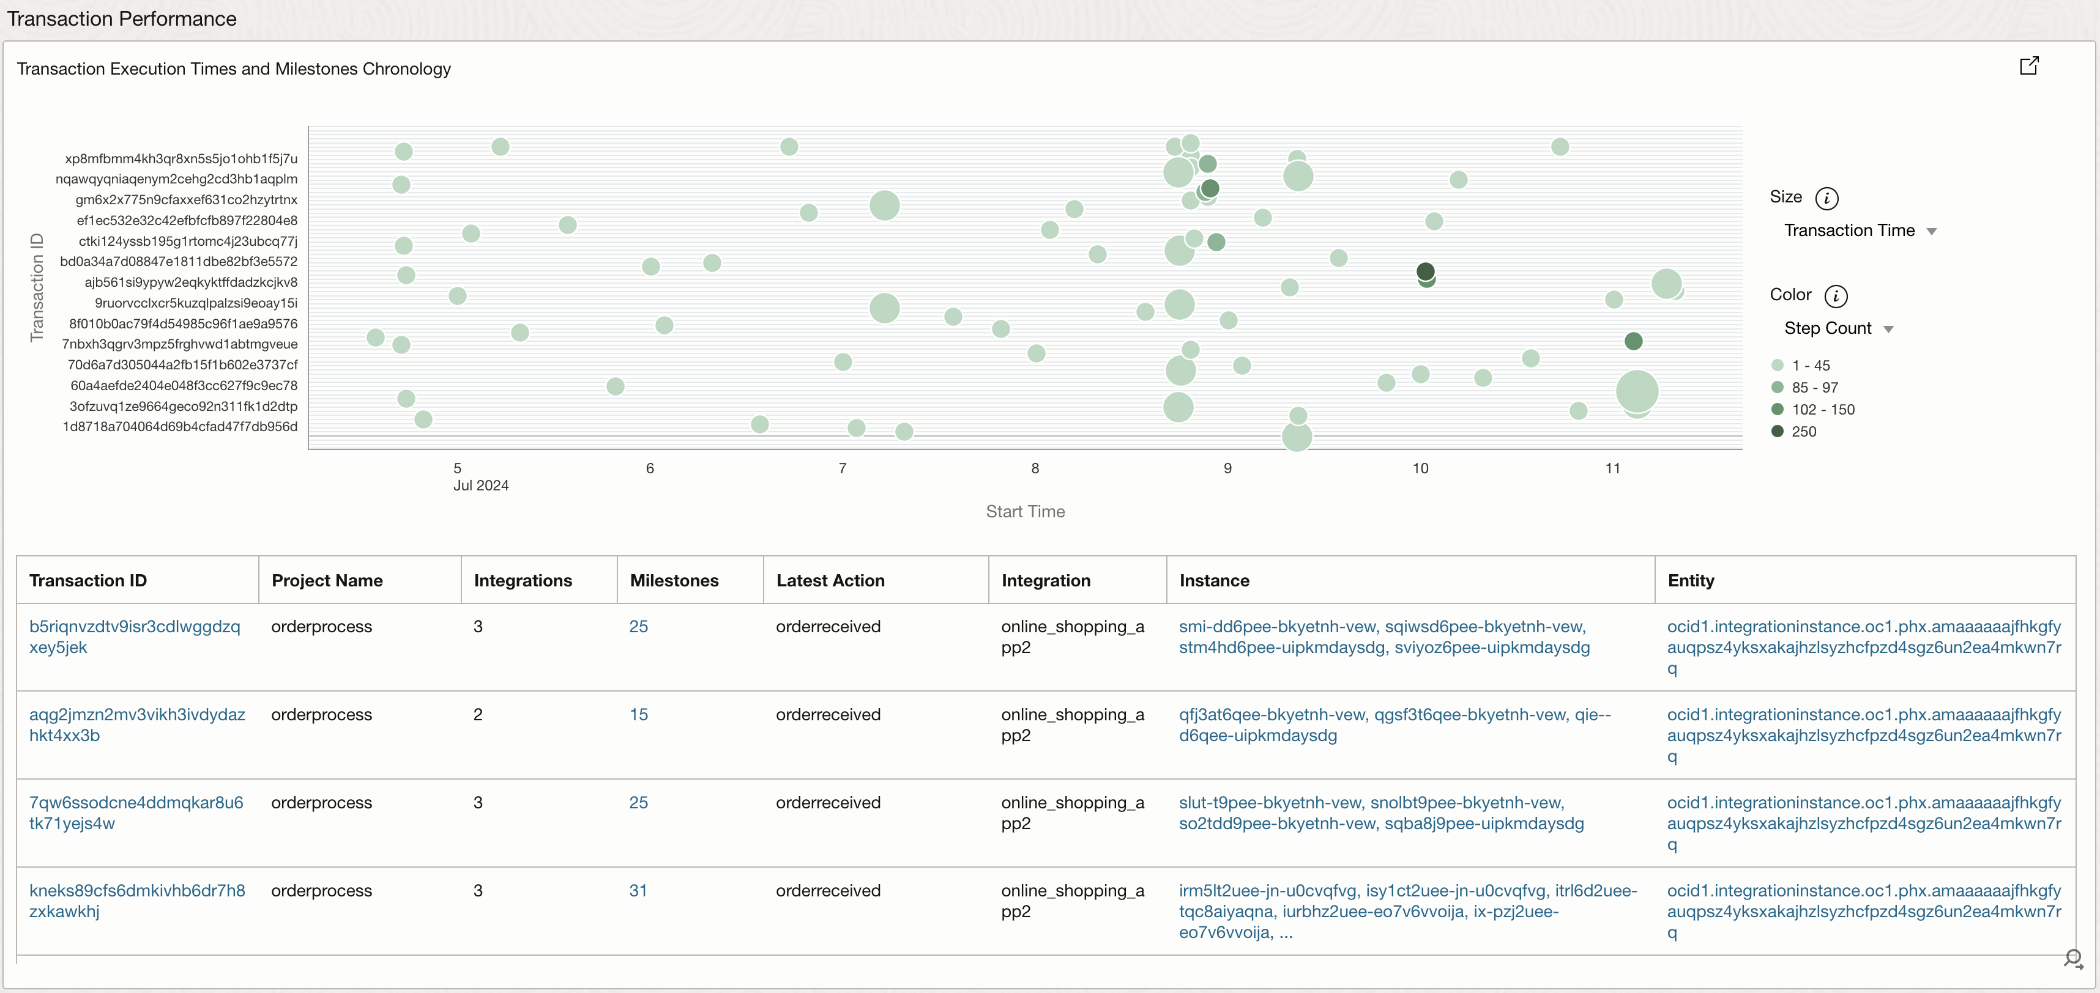Click the Size info icon
The height and width of the screenshot is (993, 2100).
coord(1826,198)
